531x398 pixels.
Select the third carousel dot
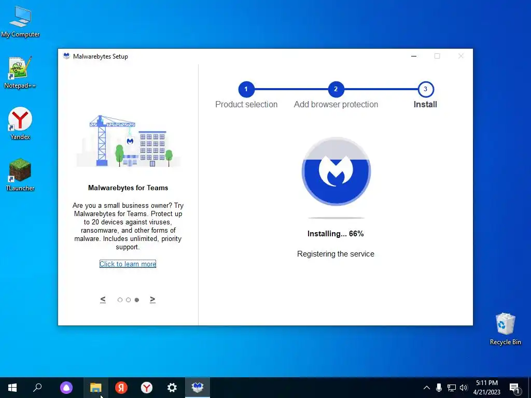point(137,300)
